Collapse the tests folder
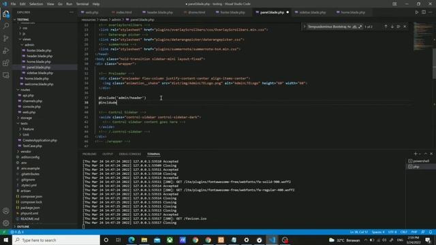Viewport: 436px width, 245px height. pyautogui.click(x=24, y=123)
